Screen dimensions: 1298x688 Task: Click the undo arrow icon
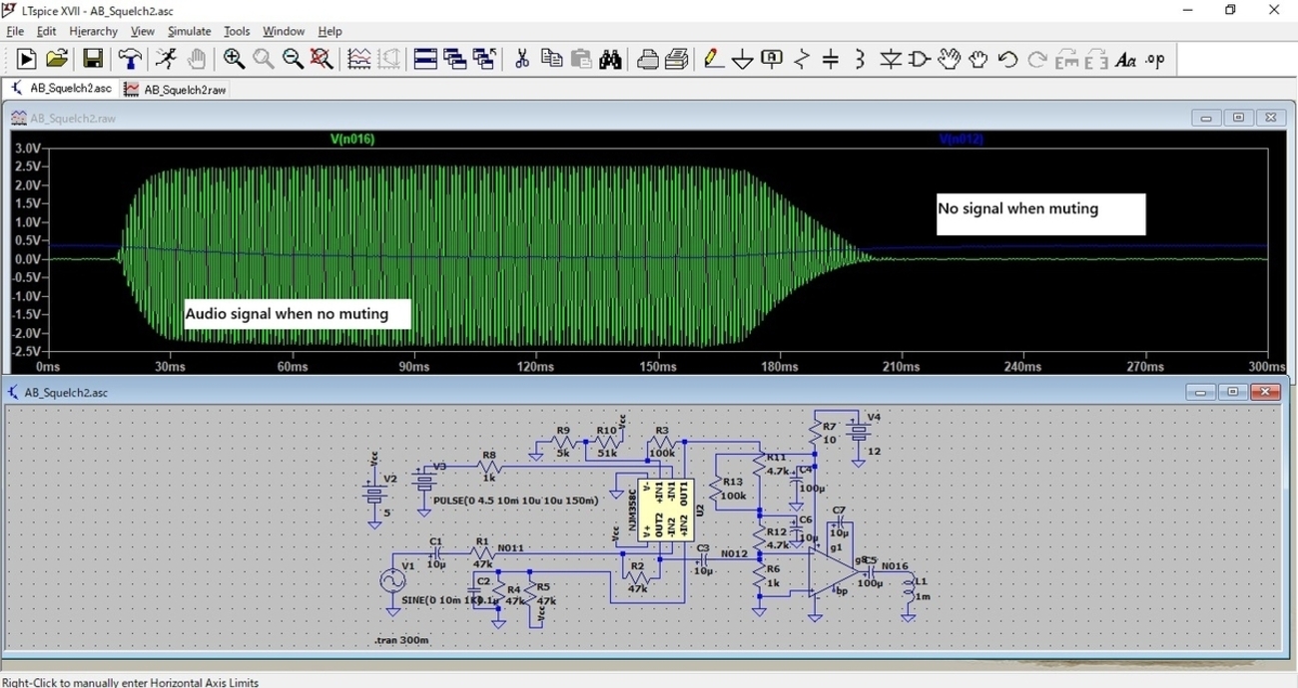1007,60
